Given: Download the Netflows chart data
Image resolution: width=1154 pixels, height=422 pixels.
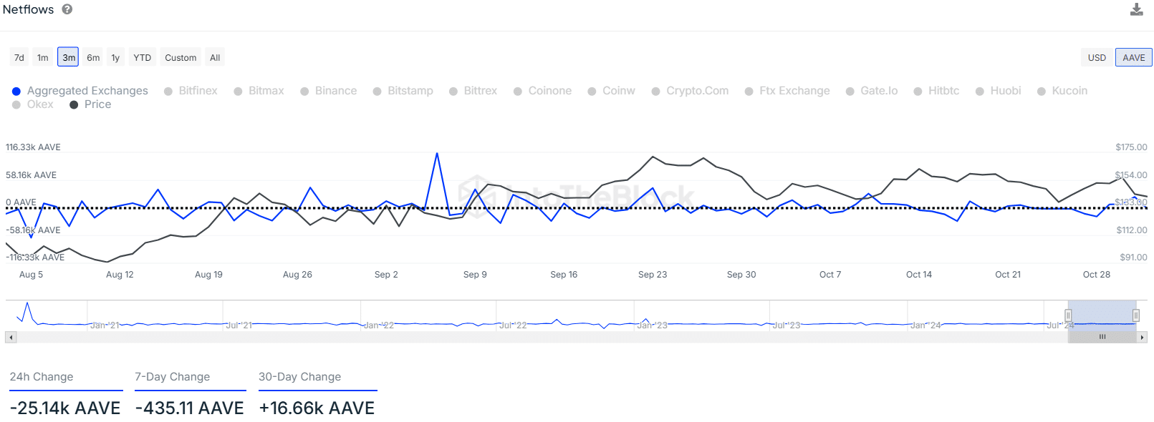Looking at the screenshot, I should coord(1136,9).
